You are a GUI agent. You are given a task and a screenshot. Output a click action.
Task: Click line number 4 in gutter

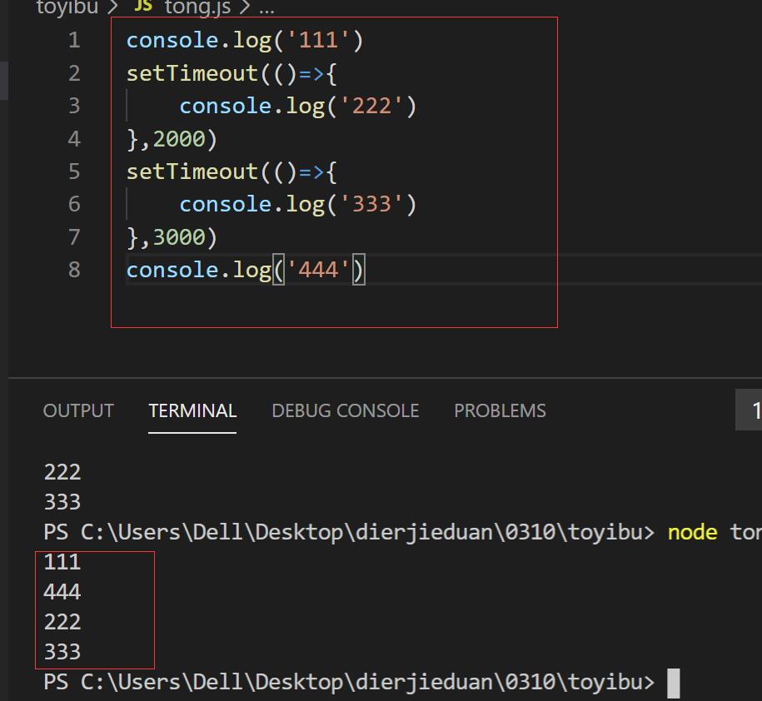tap(74, 138)
